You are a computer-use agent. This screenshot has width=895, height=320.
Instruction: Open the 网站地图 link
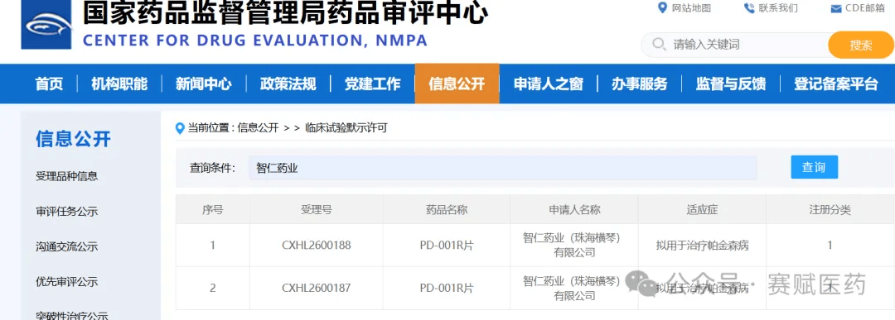point(691,8)
